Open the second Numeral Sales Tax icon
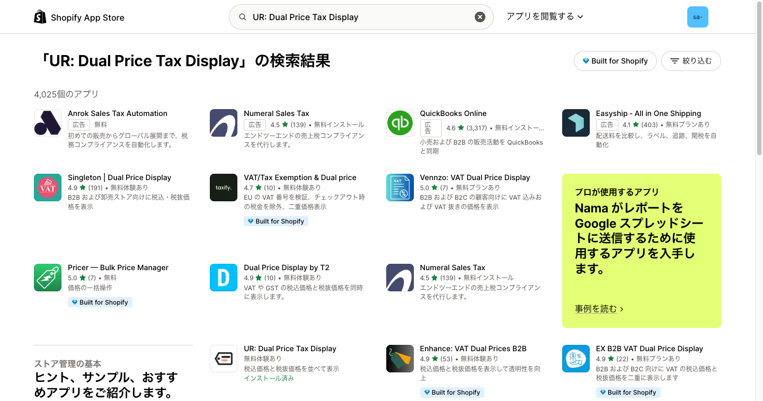The height and width of the screenshot is (401, 763). pos(400,278)
